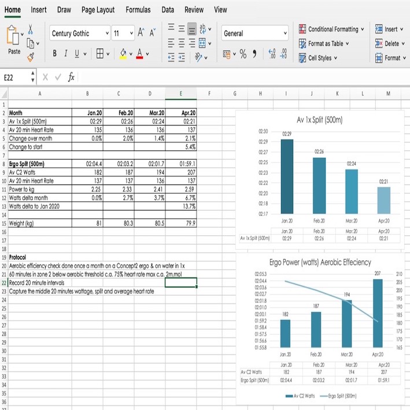Image resolution: width=410 pixels, height=410 pixels.
Task: Select row 22 header
Action: click(x=3, y=283)
